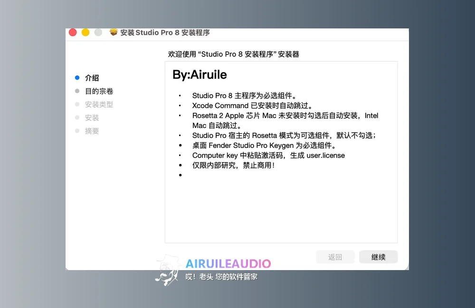
Task: Close the installer with the red button
Action: [x=73, y=32]
